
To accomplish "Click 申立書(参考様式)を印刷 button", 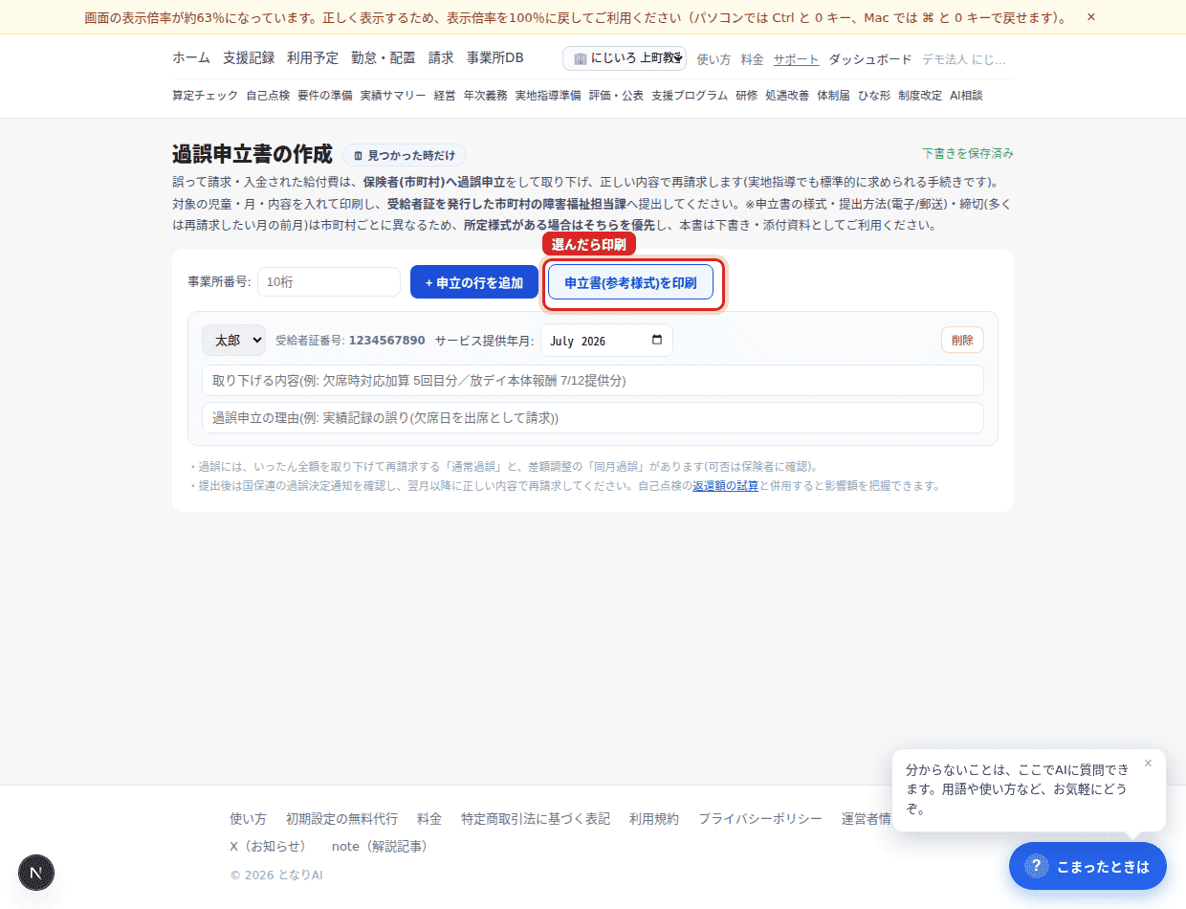I will (630, 282).
